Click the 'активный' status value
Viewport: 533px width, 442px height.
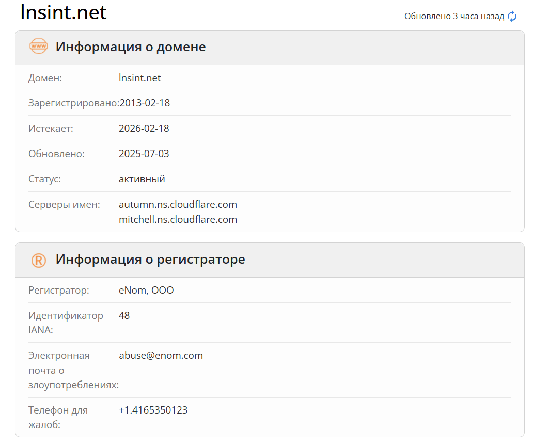click(142, 179)
